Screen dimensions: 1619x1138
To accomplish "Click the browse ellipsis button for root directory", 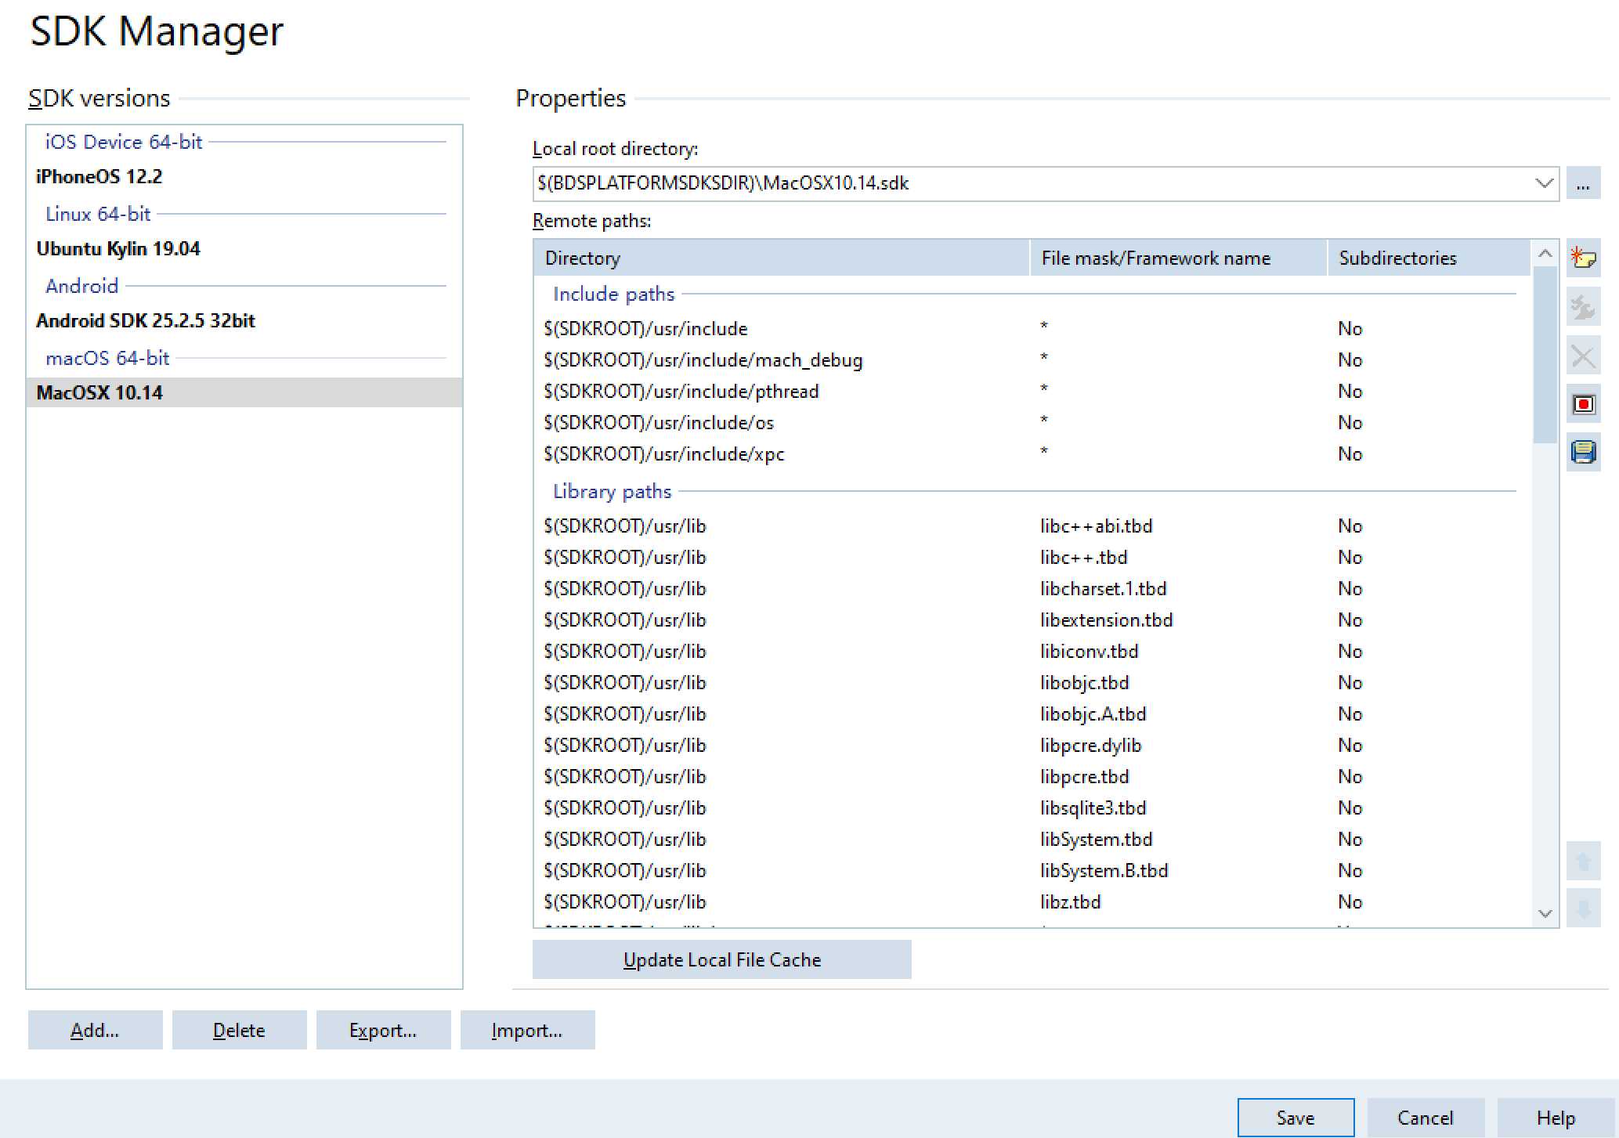I will click(x=1583, y=184).
